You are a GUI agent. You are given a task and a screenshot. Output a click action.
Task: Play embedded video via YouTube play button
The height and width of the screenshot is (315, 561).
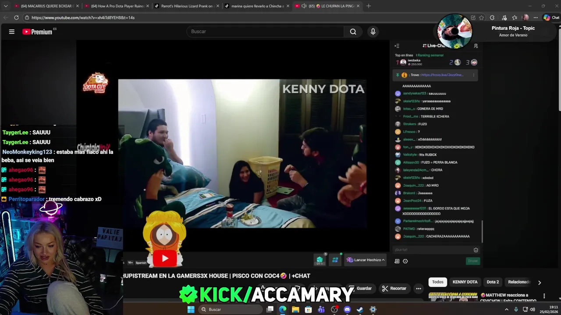tap(165, 259)
